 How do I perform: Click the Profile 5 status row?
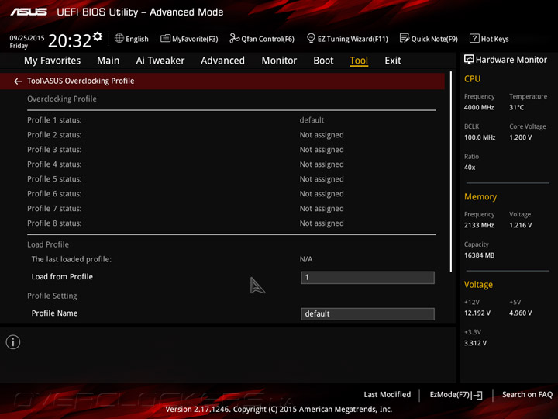(x=231, y=179)
